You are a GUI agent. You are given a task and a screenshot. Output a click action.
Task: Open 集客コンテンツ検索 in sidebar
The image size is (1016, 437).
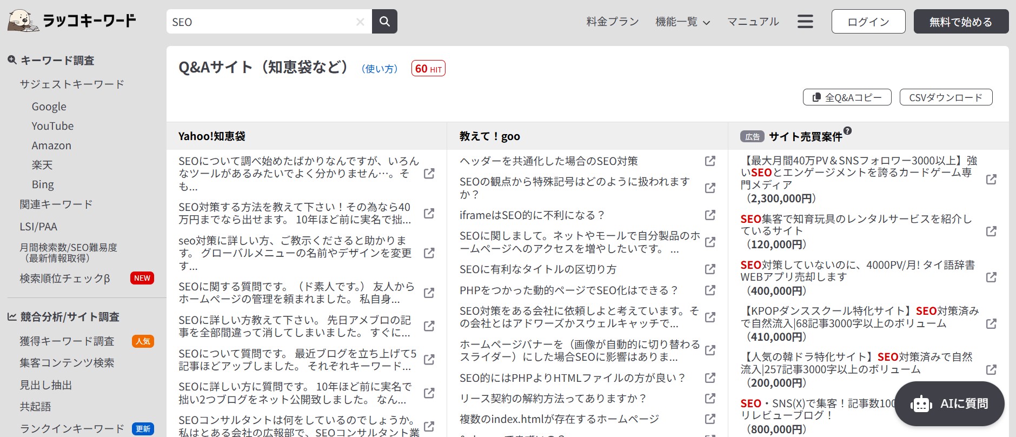click(x=67, y=362)
